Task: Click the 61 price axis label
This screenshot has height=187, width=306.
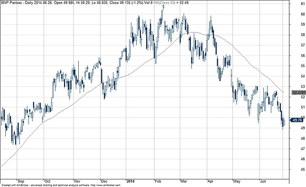Action: [303, 4]
